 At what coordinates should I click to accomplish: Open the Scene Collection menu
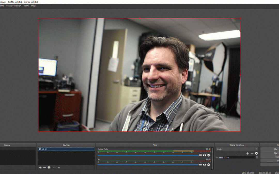coord(14,6)
